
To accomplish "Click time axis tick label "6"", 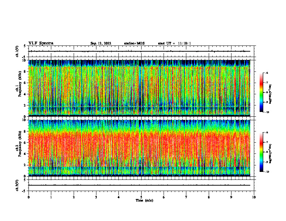I will (x=164, y=197).
